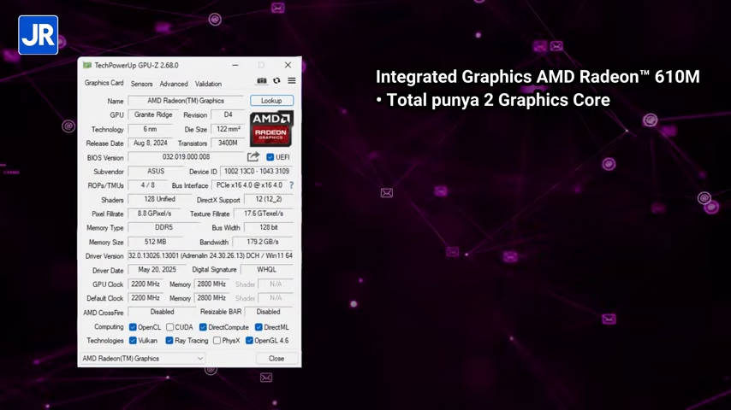Click the Bandwidth value 179.2 GB/s
Image resolution: width=731 pixels, height=410 pixels.
263,242
